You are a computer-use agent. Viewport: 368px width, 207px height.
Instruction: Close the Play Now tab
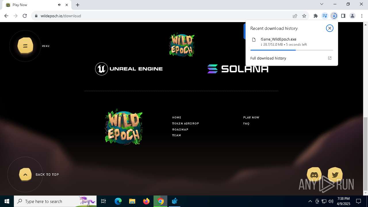[x=67, y=5]
